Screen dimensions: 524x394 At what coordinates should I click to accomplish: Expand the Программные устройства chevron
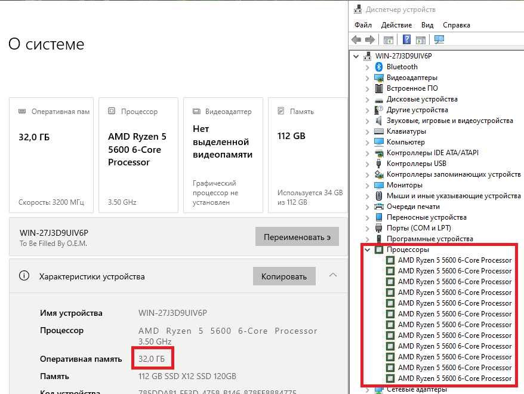(x=367, y=239)
